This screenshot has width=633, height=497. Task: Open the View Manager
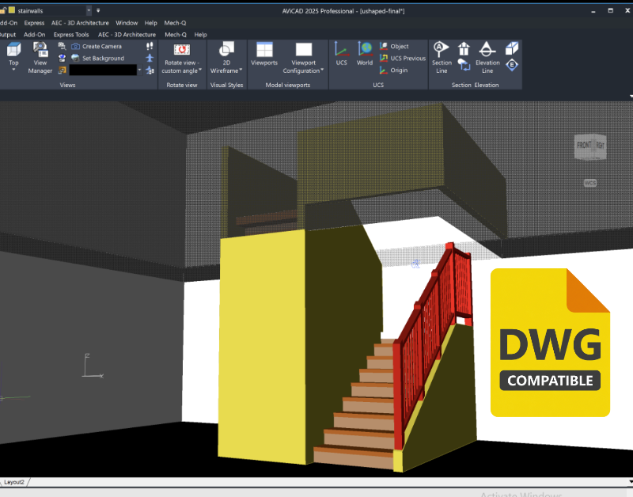pyautogui.click(x=40, y=58)
